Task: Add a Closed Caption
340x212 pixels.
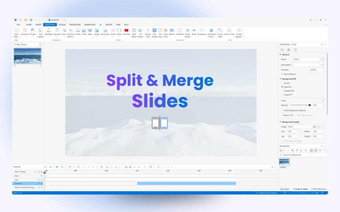Action: click(239, 33)
